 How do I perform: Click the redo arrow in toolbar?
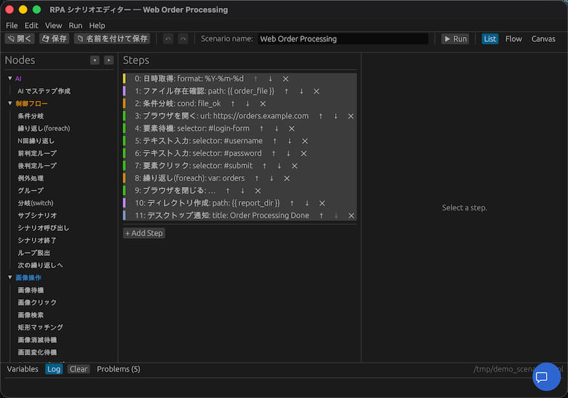(183, 39)
